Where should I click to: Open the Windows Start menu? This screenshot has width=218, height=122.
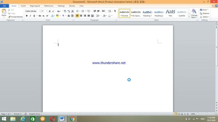[x=4, y=119]
